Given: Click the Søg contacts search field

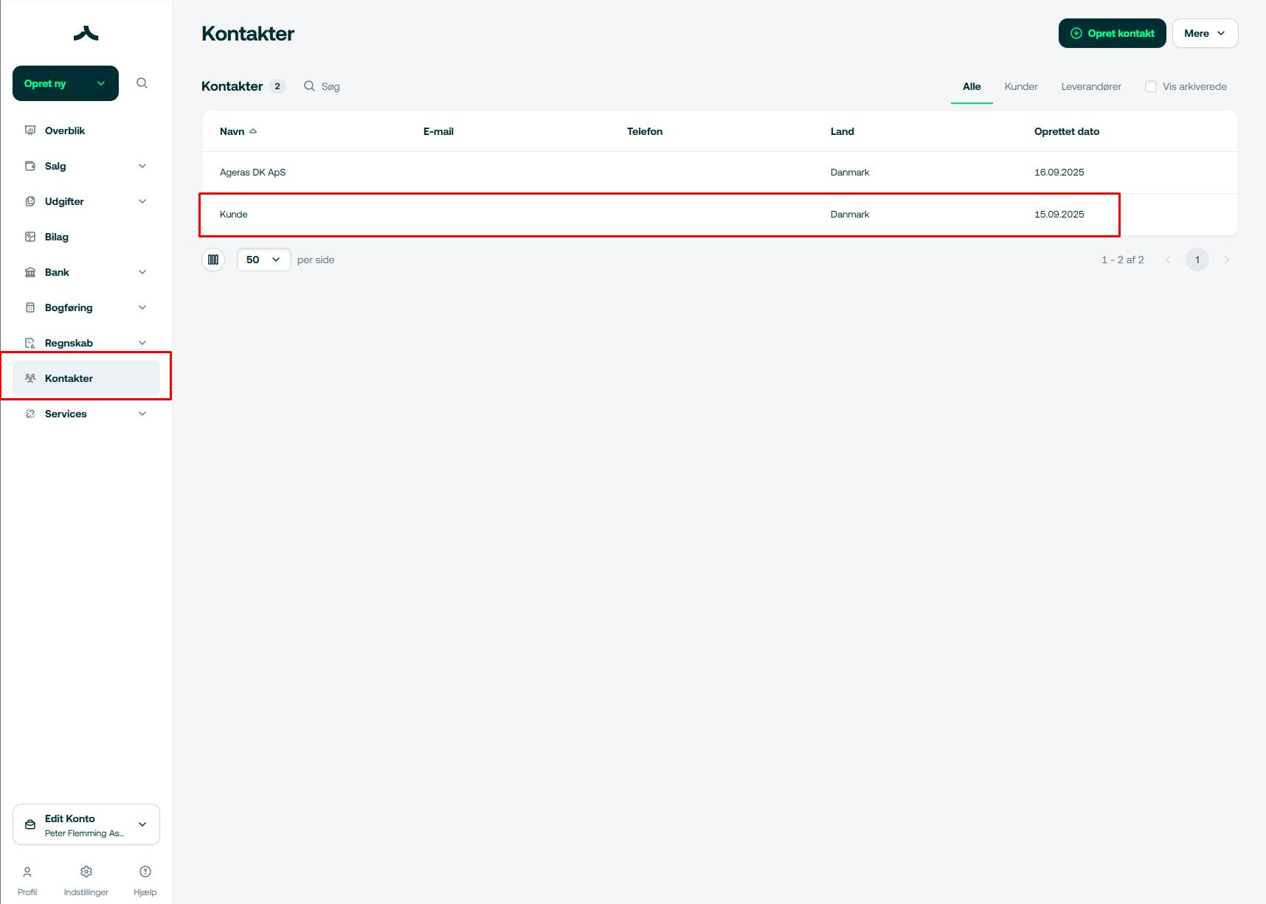Looking at the screenshot, I should 331,86.
